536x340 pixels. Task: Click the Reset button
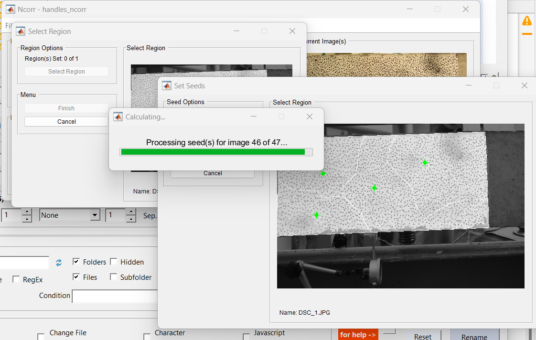tap(422, 336)
